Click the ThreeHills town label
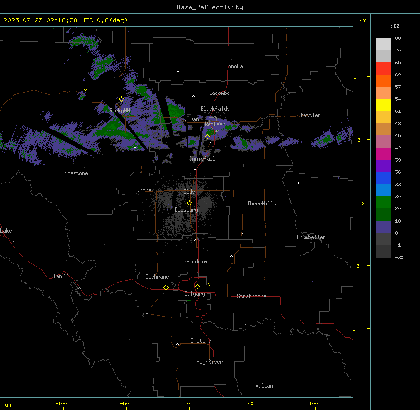This screenshot has height=410, width=420. (262, 204)
